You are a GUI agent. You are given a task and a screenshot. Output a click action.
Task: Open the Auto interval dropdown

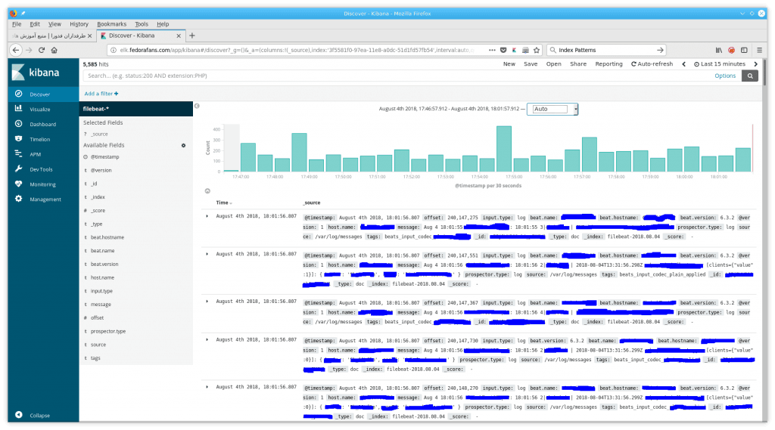point(552,109)
